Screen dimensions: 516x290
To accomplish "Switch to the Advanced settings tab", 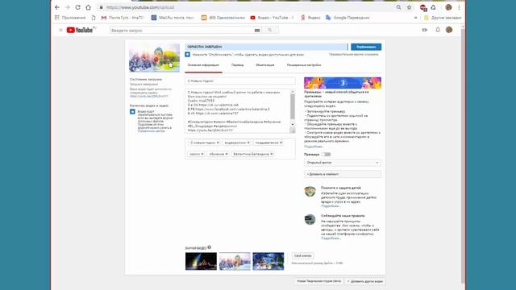I will coord(304,65).
